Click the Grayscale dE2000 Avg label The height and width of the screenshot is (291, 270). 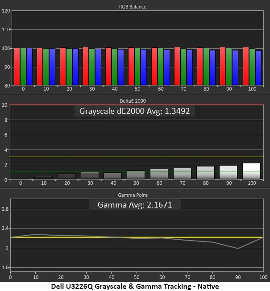pyautogui.click(x=135, y=111)
